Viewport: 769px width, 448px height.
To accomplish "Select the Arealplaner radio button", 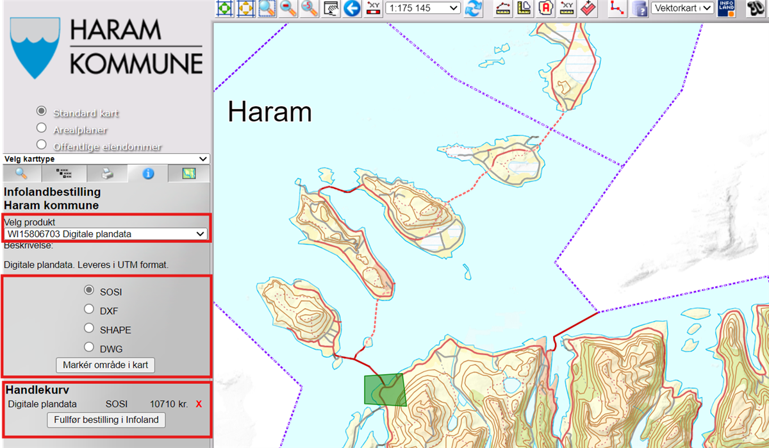I will point(42,128).
